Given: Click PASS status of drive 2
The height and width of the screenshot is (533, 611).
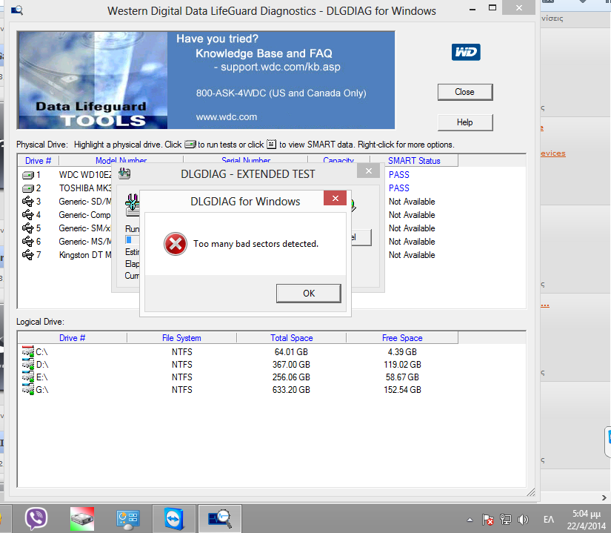Looking at the screenshot, I should coord(399,188).
